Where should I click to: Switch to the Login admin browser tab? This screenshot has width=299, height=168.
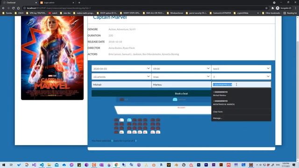(57, 3)
